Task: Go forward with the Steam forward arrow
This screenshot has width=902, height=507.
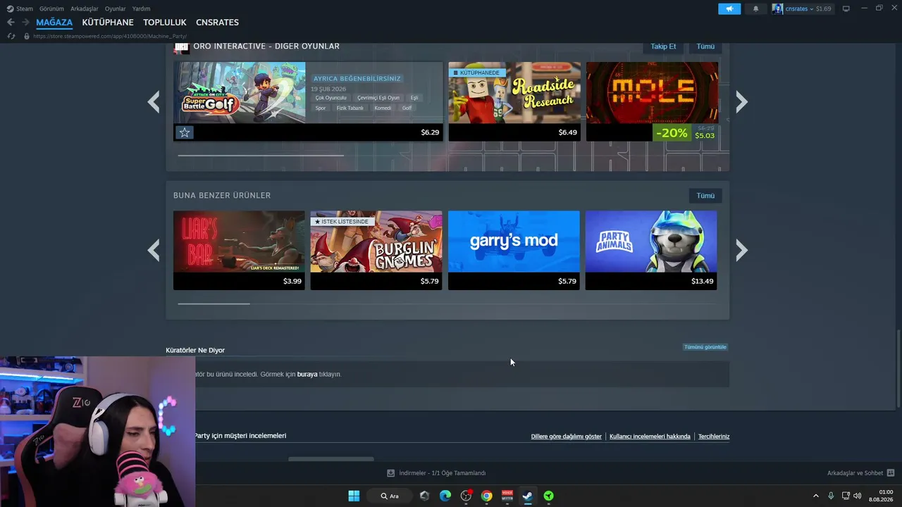Action: coord(25,23)
